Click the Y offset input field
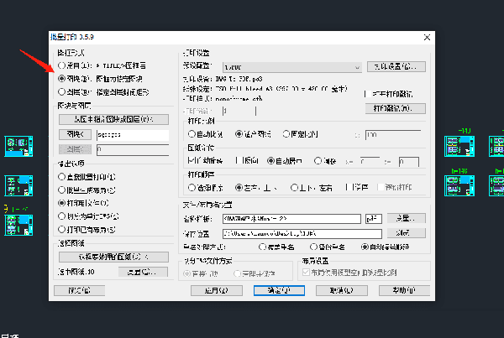Screen dimensions: 504x338 click(x=409, y=162)
